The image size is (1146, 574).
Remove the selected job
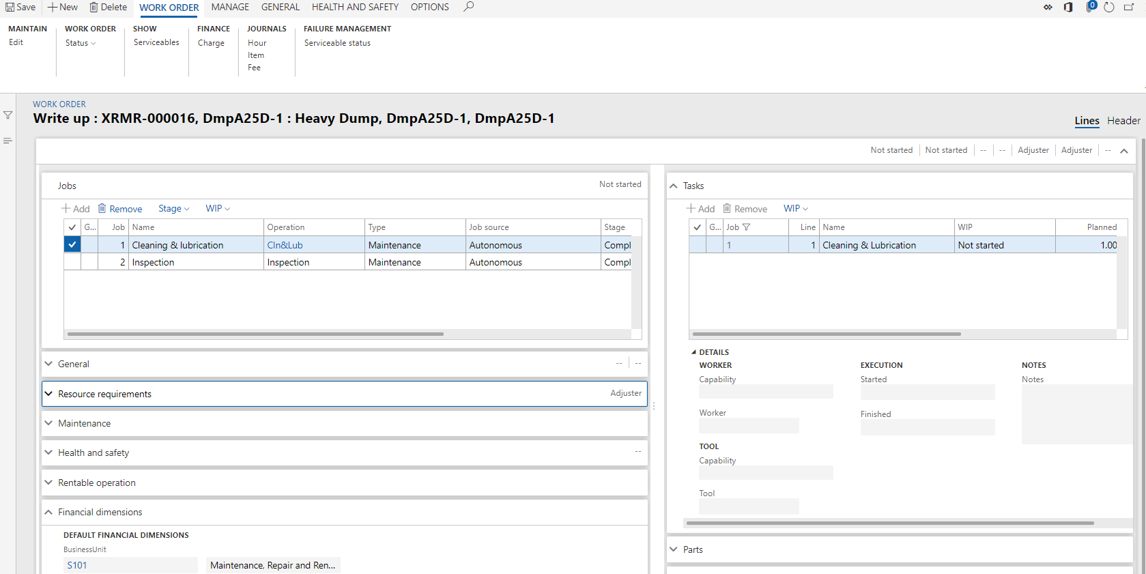120,209
